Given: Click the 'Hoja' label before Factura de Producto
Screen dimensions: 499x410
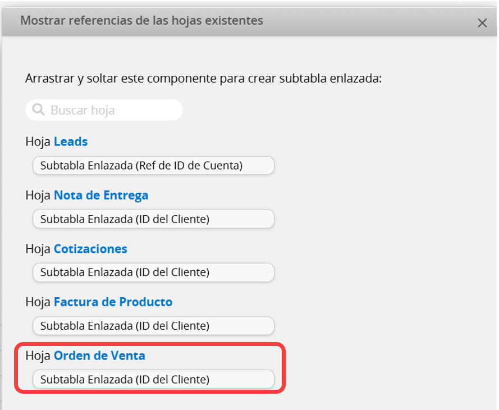Looking at the screenshot, I should tap(38, 302).
